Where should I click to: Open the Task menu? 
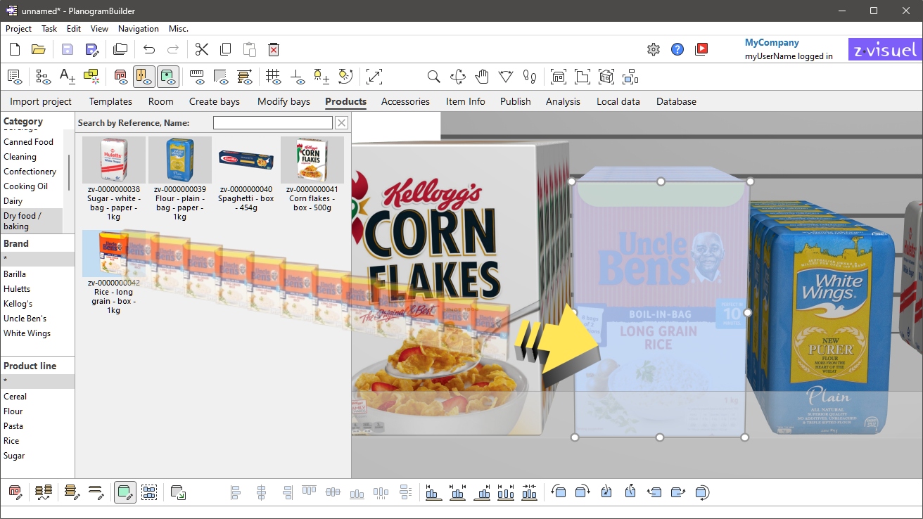[x=49, y=29]
